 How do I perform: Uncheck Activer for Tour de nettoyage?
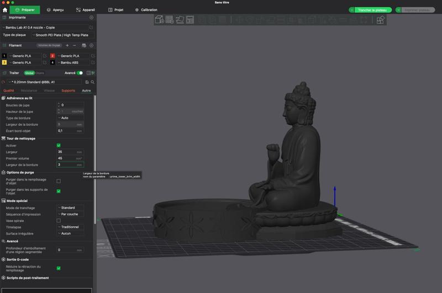click(59, 146)
